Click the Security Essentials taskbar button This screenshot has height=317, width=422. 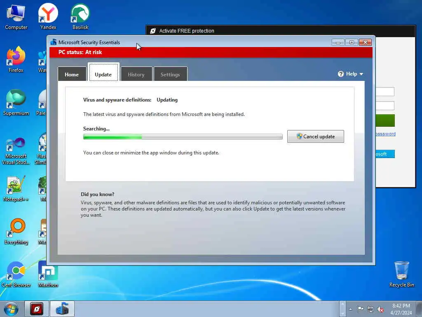[62, 309]
